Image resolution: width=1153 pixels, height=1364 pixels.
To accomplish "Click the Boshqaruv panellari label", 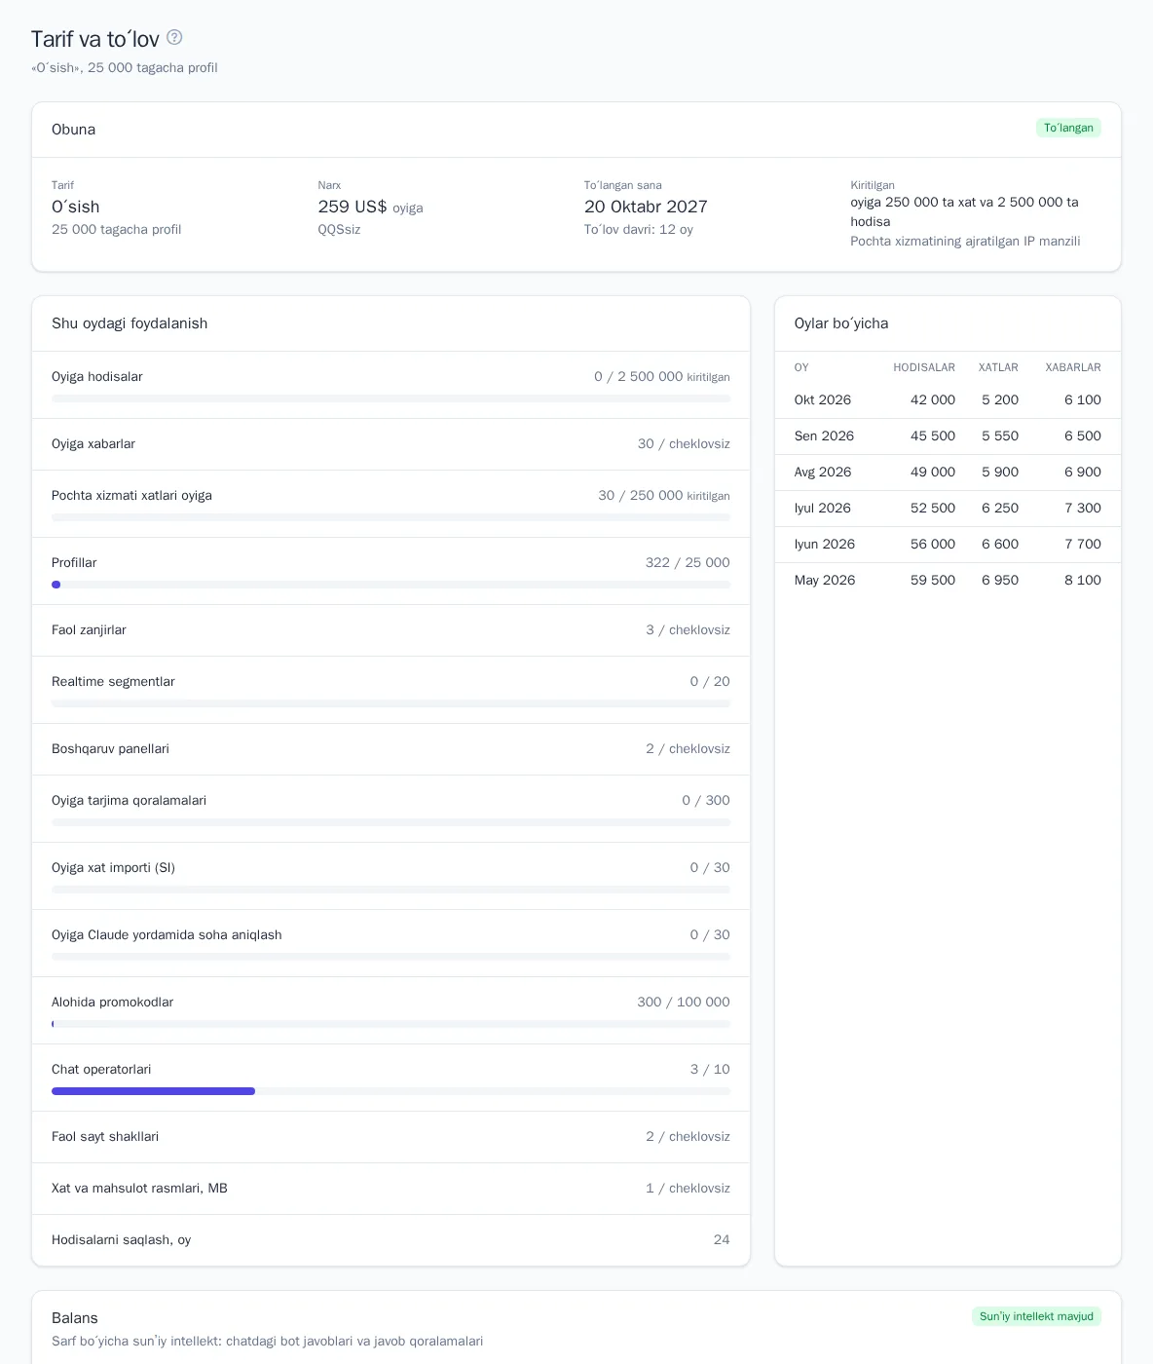I will tap(110, 748).
